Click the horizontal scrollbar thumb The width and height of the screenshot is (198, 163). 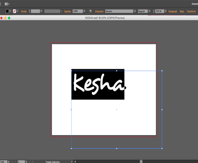coord(141,161)
